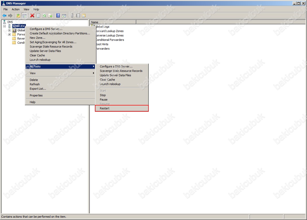Click the gray Forward arrow in toolbar
Image resolution: width=307 pixels, height=220 pixels.
10,16
